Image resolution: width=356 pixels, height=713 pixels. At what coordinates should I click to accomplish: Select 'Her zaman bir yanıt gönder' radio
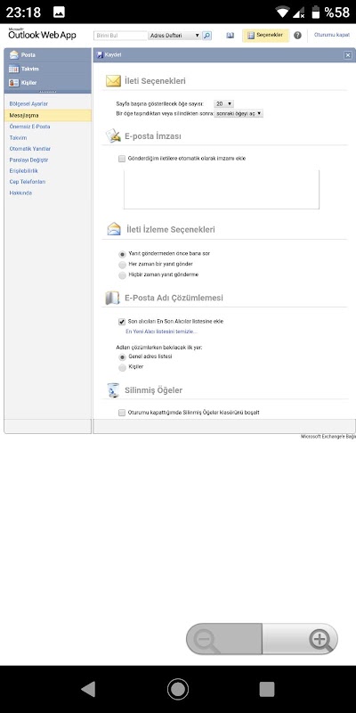pos(122,265)
